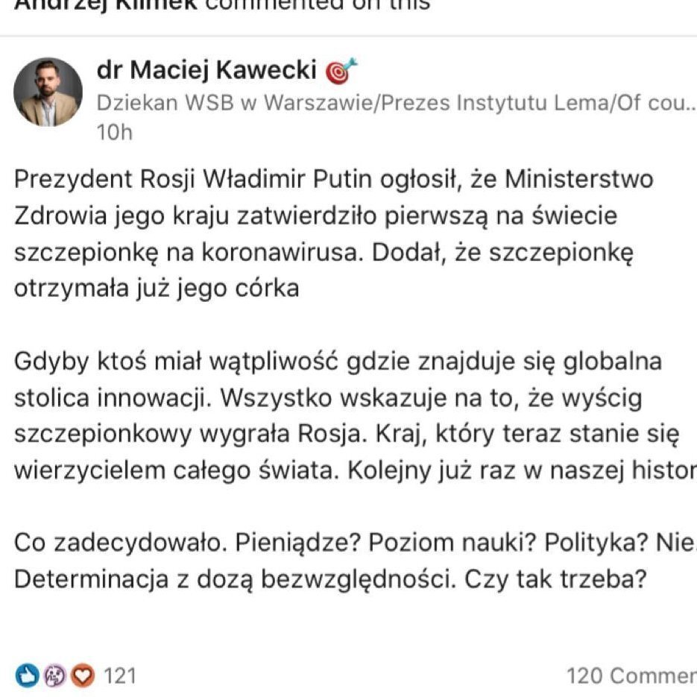
Task: Click the dart target emoji beside author name
Action: click(x=342, y=71)
